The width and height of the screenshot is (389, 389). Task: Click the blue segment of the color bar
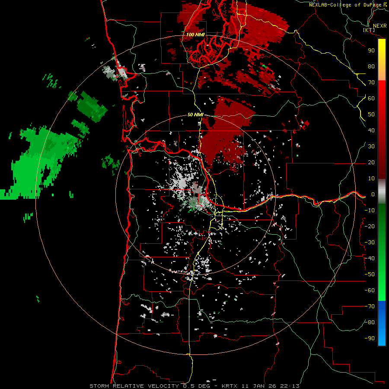pyautogui.click(x=382, y=323)
